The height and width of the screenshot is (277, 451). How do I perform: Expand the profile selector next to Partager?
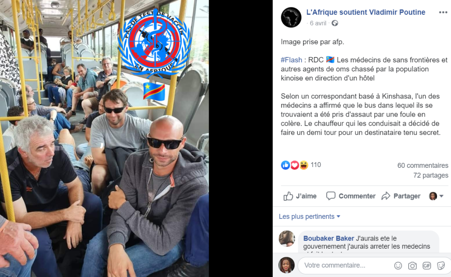[436, 196]
